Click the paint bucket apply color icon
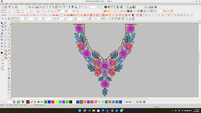The image size is (201, 113). click(x=35, y=102)
